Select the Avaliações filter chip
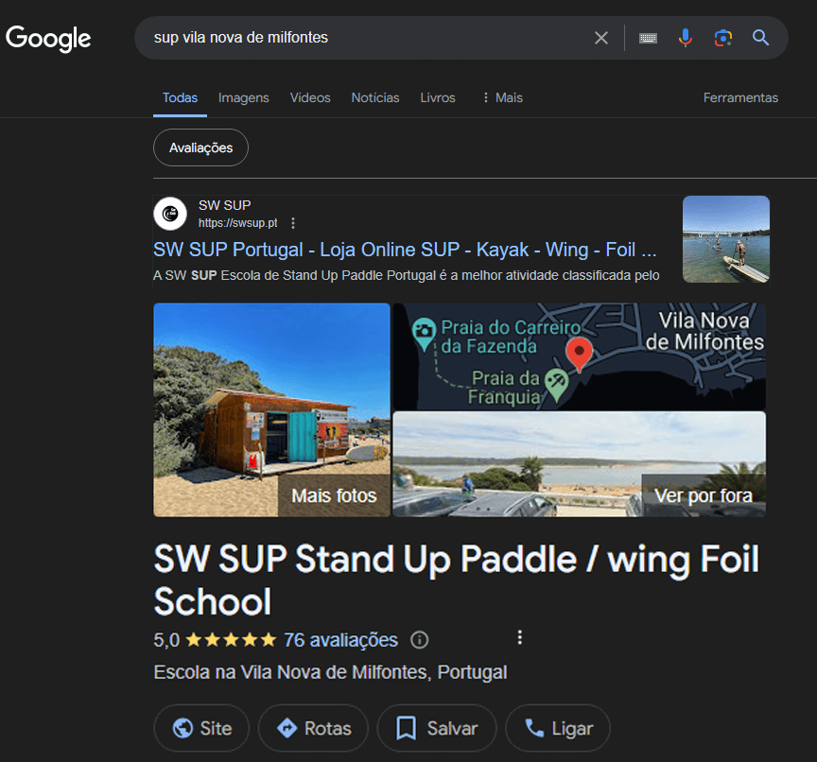 [x=200, y=147]
